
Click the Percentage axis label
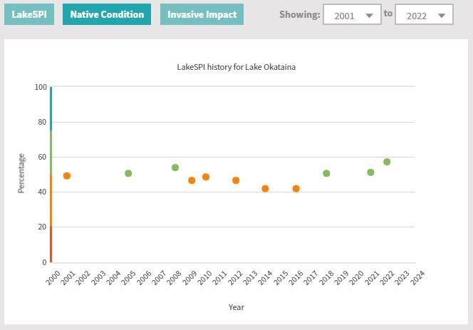click(x=21, y=173)
